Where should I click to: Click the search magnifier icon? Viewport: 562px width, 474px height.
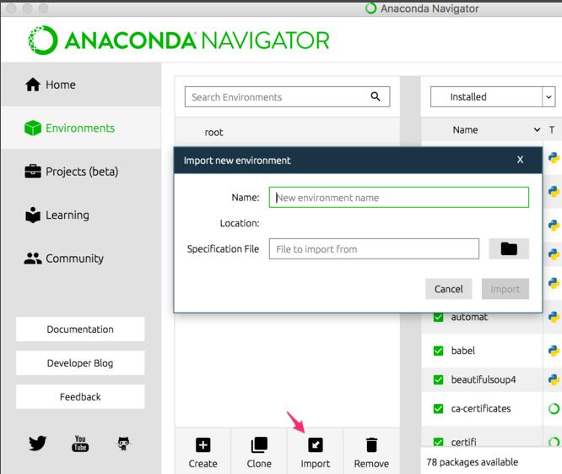coord(376,96)
